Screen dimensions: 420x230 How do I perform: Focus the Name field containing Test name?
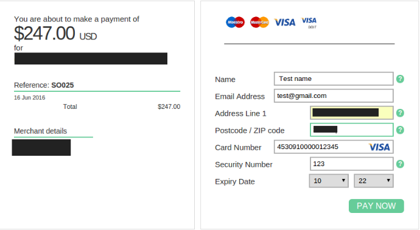(334, 78)
